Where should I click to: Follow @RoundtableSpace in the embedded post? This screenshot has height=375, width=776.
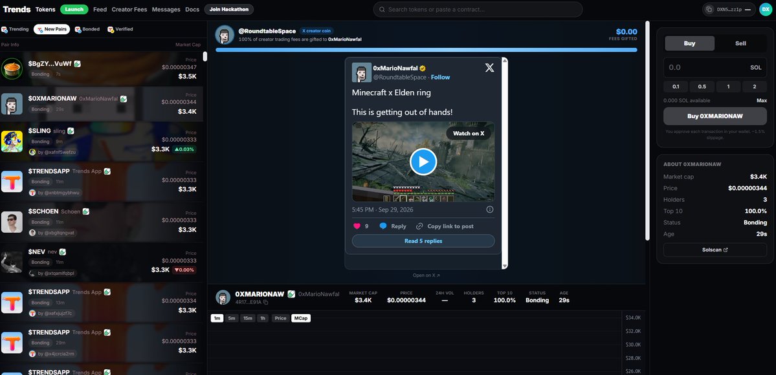pos(441,77)
